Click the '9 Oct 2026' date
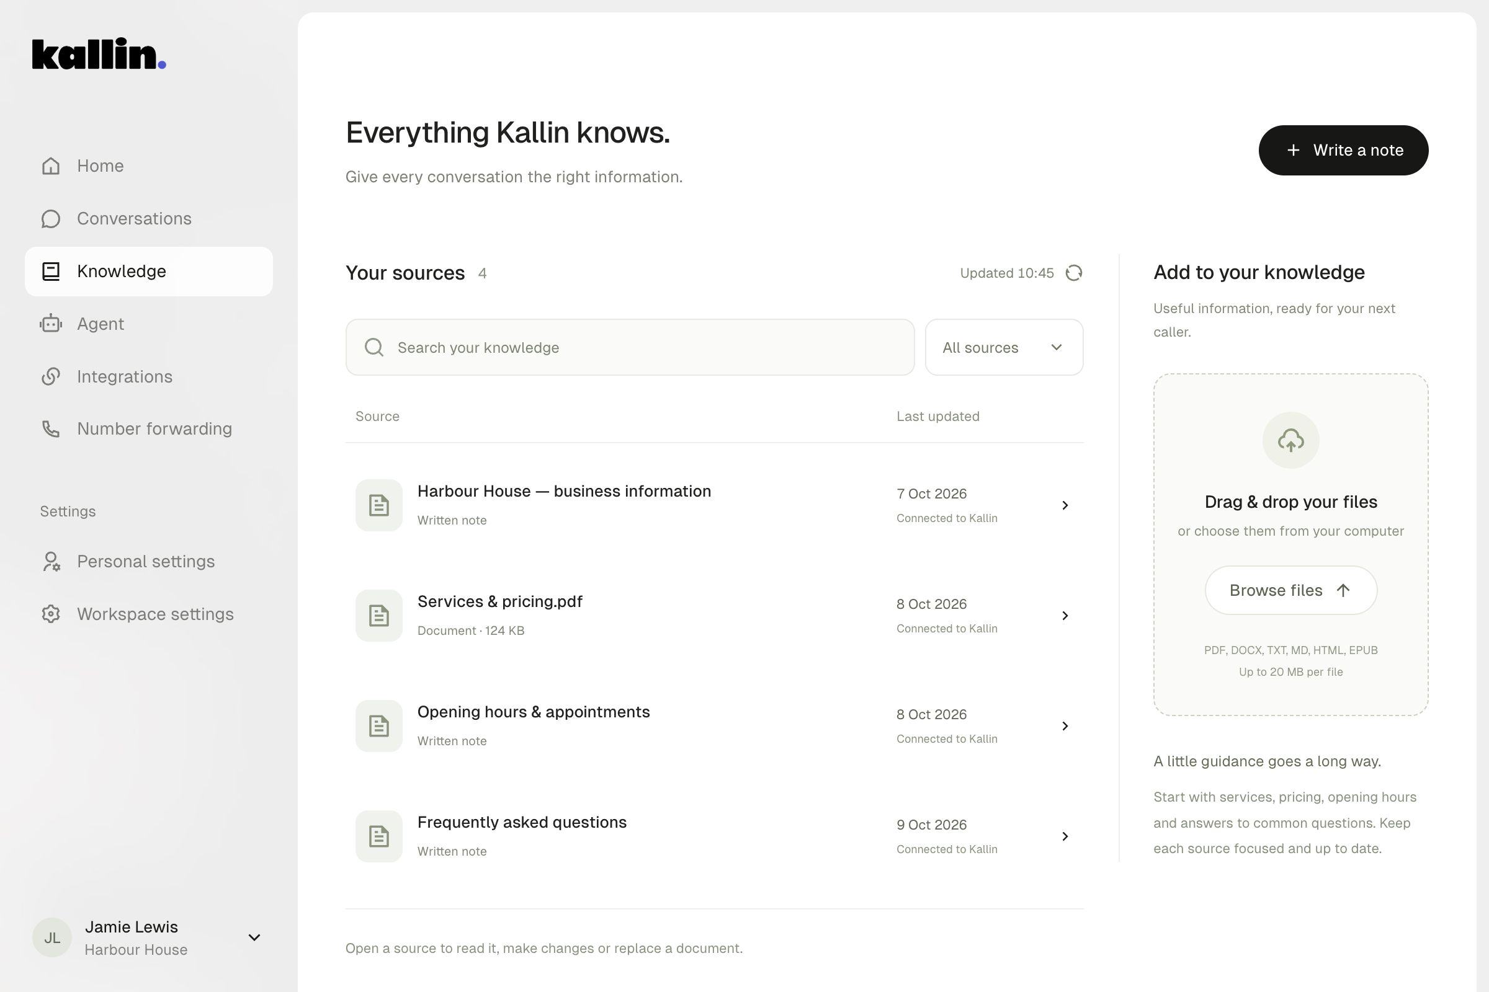This screenshot has width=1489, height=992. (931, 825)
